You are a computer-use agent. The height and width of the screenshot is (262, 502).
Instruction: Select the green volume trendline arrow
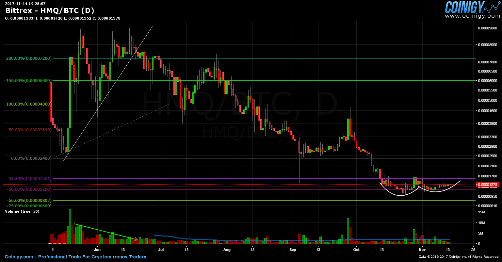(106, 232)
